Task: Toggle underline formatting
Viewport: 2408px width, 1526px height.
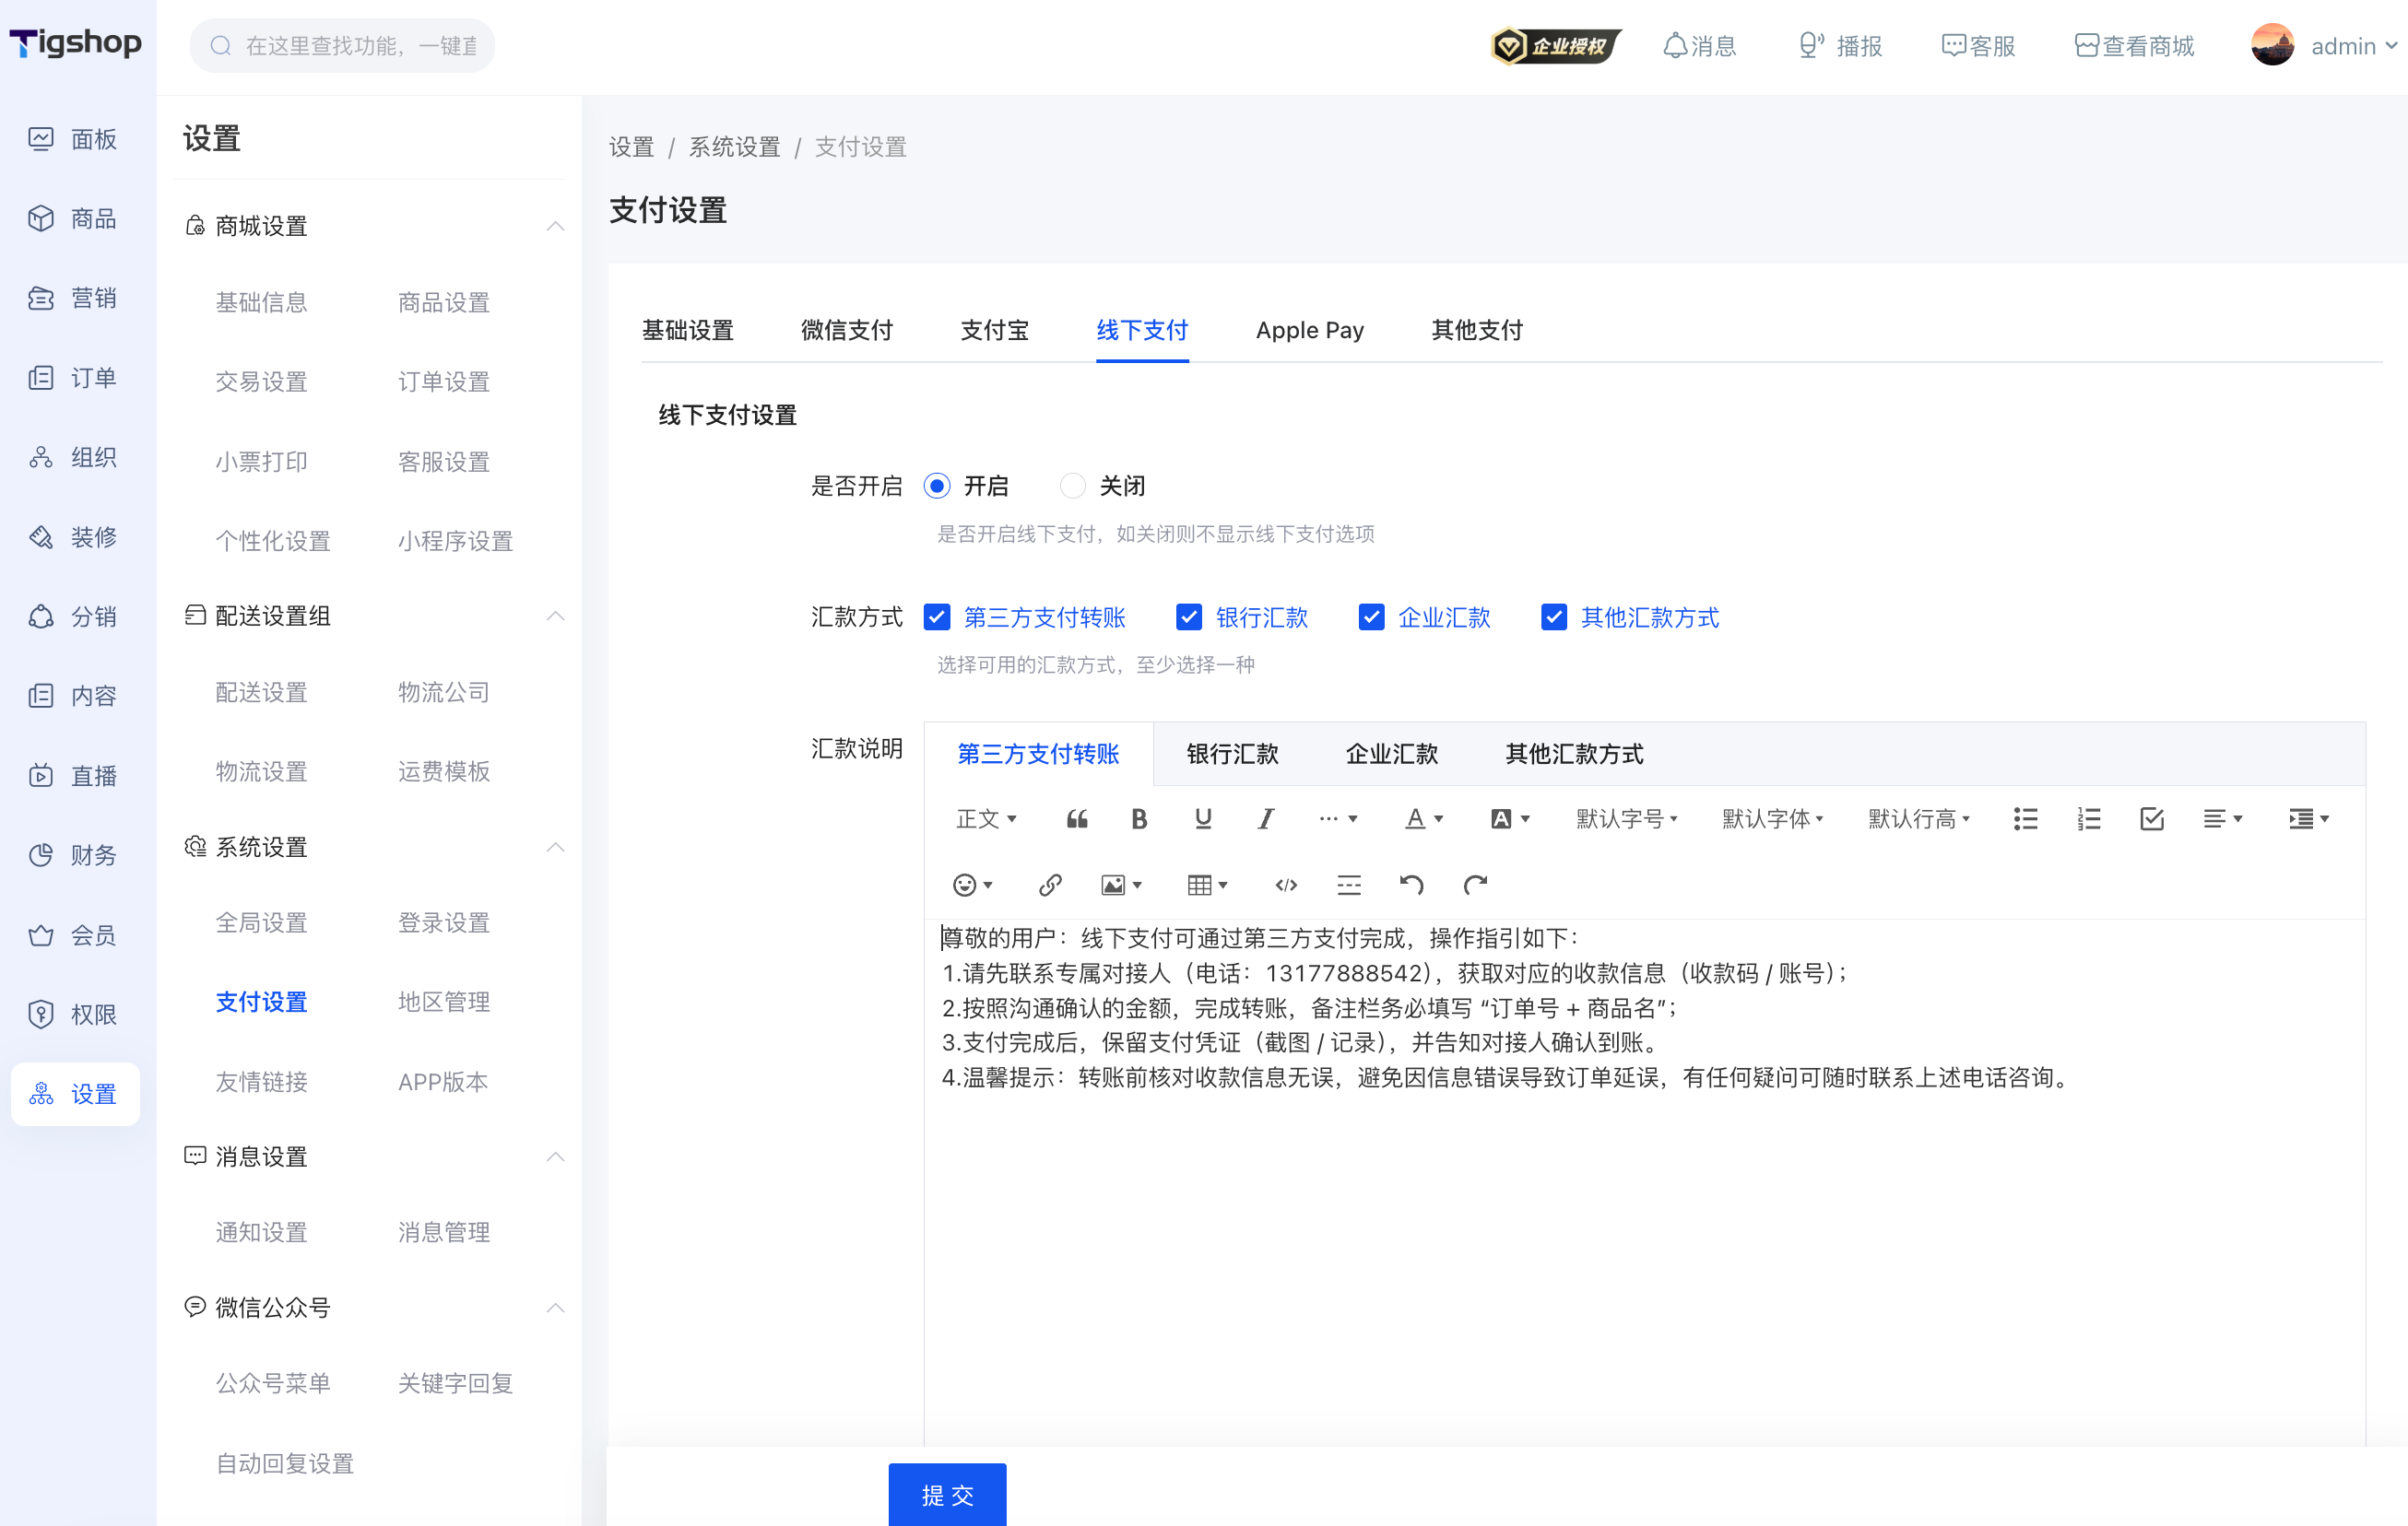Action: (1203, 819)
